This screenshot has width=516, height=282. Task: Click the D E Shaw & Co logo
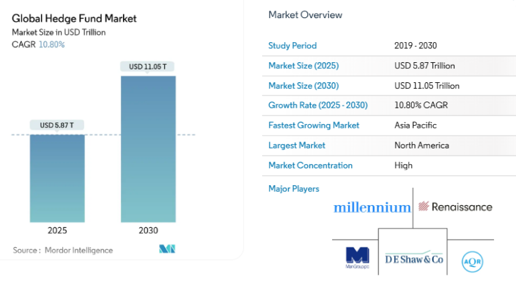414,259
